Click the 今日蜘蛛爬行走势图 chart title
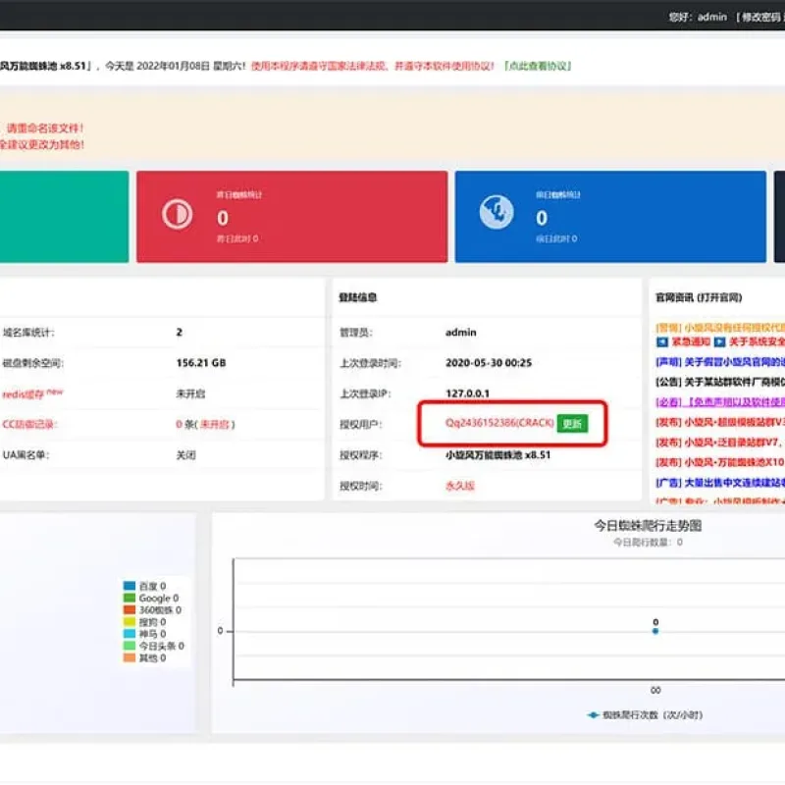The height and width of the screenshot is (785, 785). [648, 526]
